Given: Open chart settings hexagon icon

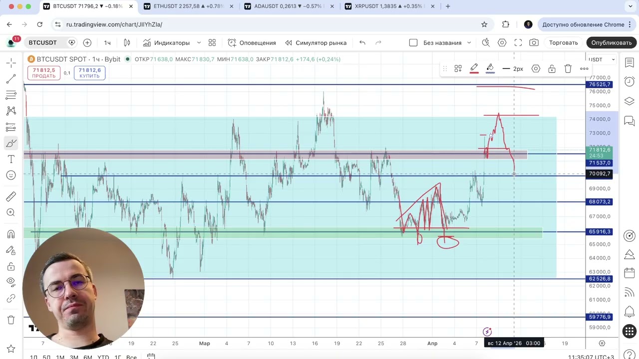Looking at the screenshot, I should (502, 42).
